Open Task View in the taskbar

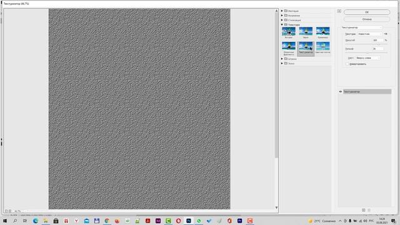coord(25,221)
